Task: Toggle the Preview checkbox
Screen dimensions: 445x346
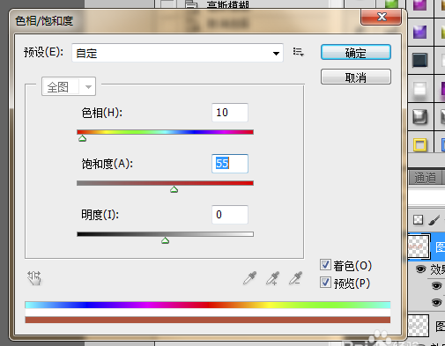Action: click(325, 283)
